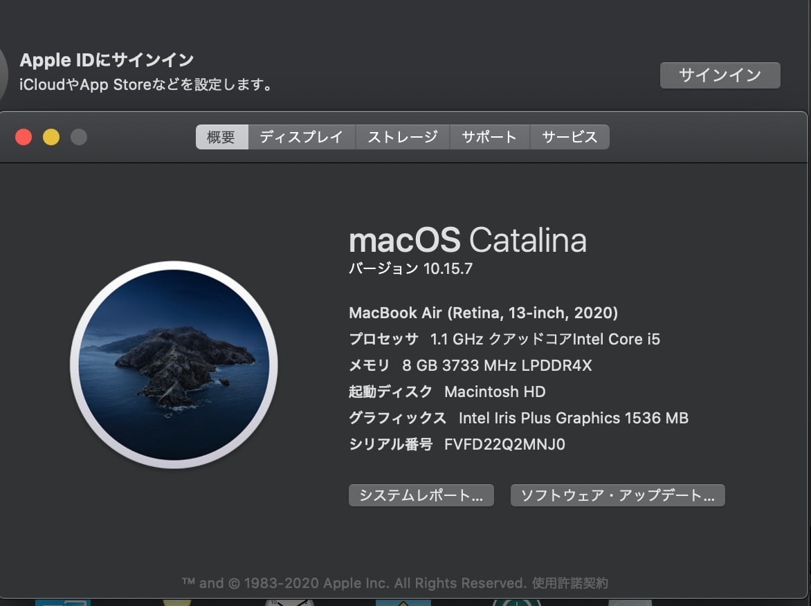Click the サインイン button for Apple ID
The width and height of the screenshot is (811, 606).
pos(720,75)
